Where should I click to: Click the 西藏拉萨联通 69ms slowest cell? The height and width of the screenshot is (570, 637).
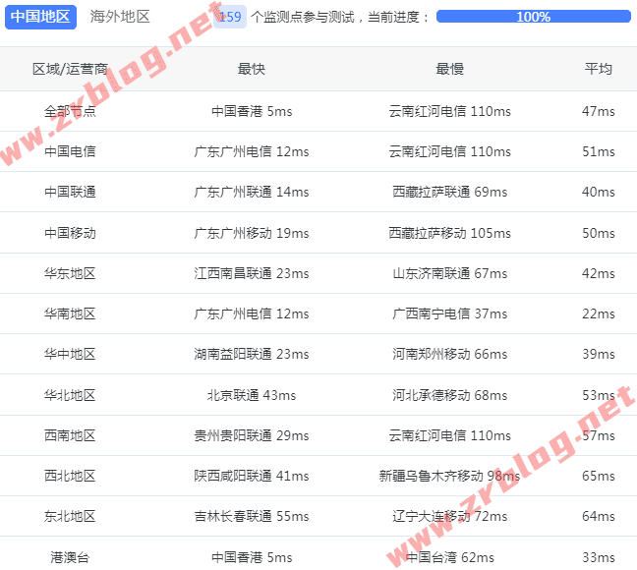[x=449, y=192]
